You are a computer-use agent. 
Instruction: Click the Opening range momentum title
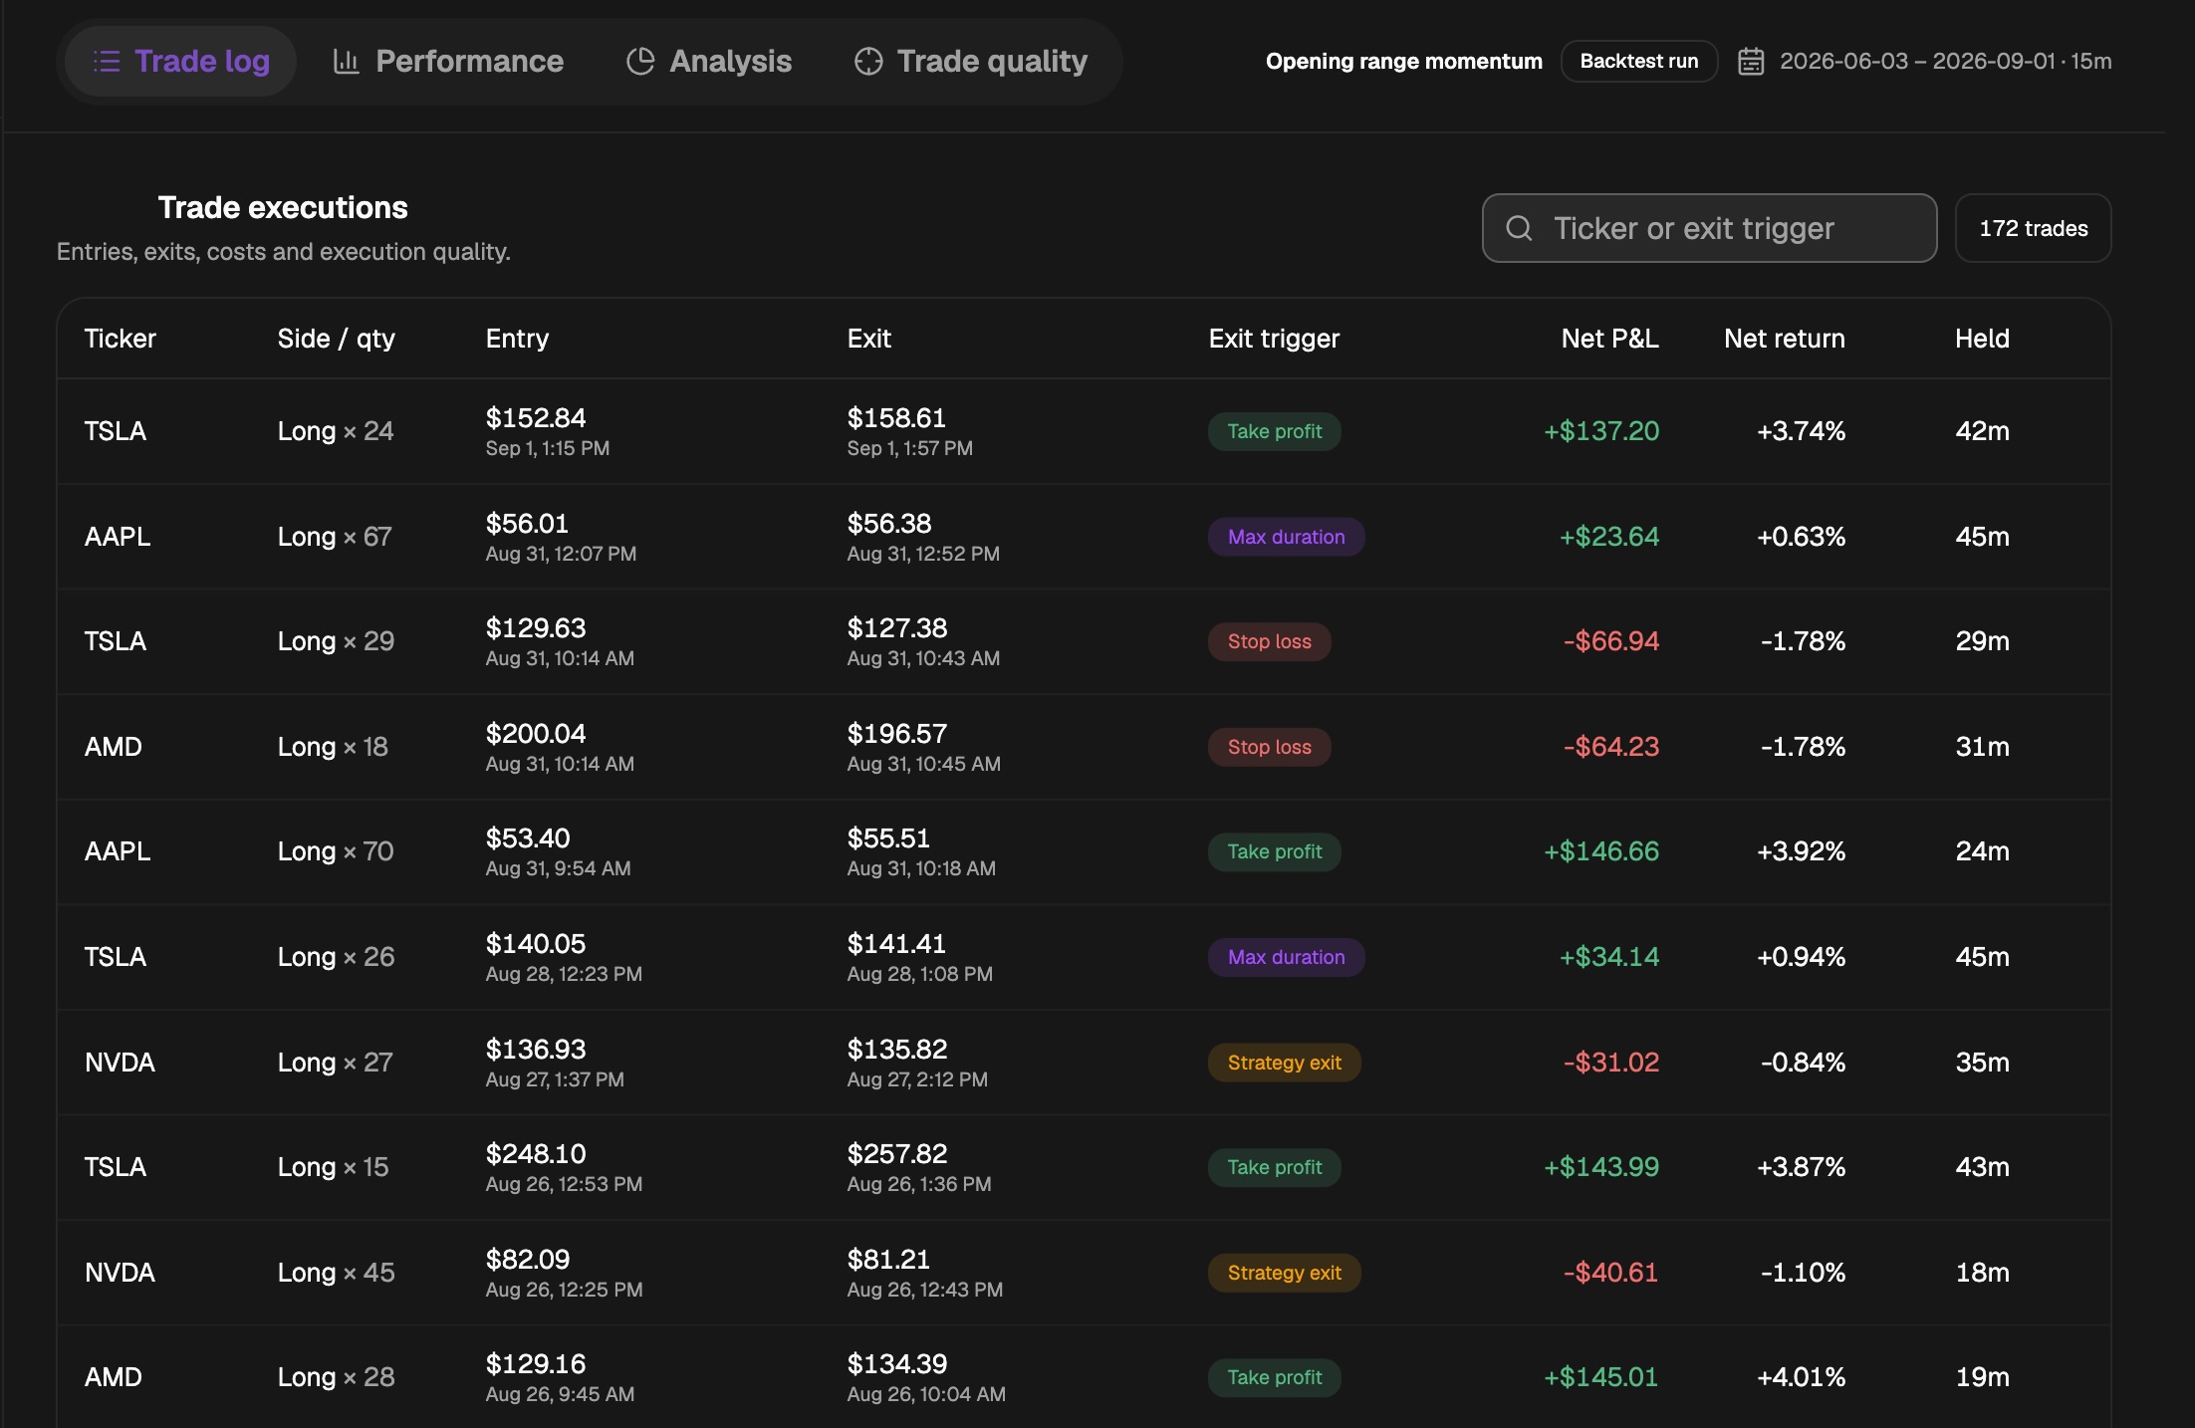[1403, 61]
